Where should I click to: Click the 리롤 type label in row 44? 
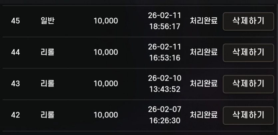[x=47, y=52]
